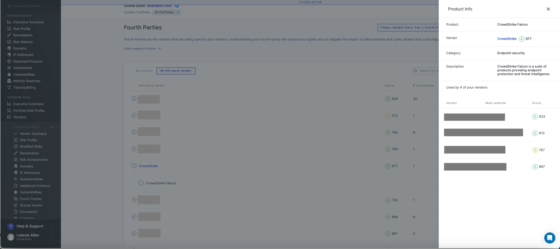Viewport: 560px width, 249px height.
Task: Click Vendor Risk Executive Summary icon
Action: click(9, 104)
